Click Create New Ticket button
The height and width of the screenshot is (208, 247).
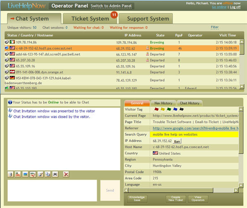point(176,199)
